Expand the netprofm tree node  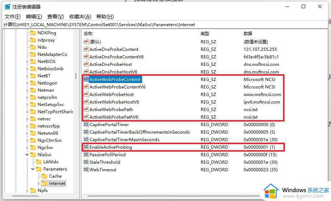[27, 97]
